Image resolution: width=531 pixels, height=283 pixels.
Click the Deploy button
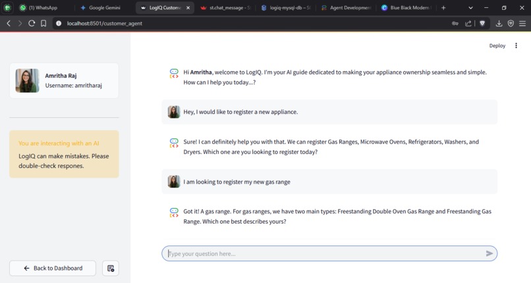[x=497, y=45]
